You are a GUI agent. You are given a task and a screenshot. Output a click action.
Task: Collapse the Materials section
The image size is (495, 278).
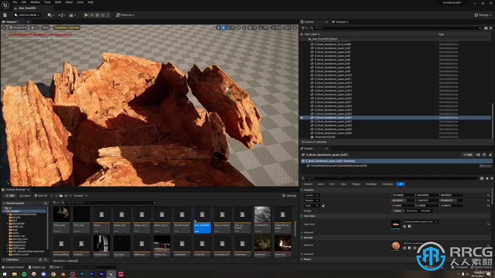(x=302, y=237)
